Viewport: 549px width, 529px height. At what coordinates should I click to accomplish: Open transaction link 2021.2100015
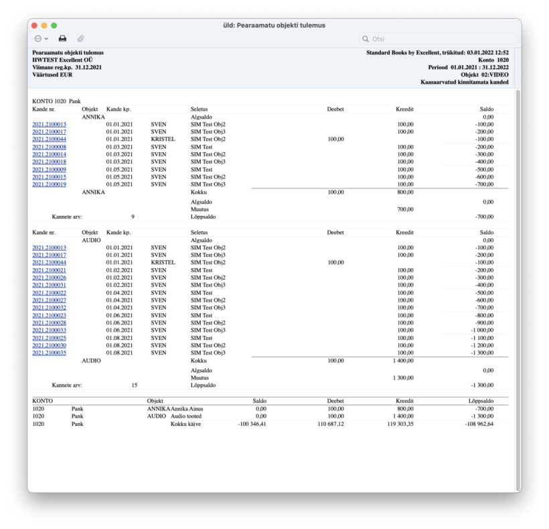point(49,177)
